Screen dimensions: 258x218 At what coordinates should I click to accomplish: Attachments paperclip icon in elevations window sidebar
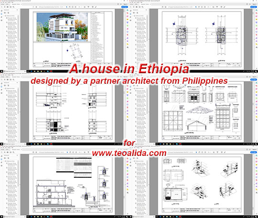point(1,89)
